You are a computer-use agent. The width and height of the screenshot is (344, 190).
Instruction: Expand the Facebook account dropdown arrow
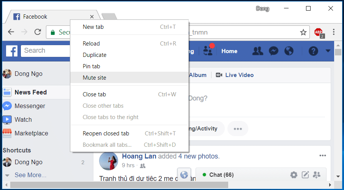pyautogui.click(x=328, y=51)
